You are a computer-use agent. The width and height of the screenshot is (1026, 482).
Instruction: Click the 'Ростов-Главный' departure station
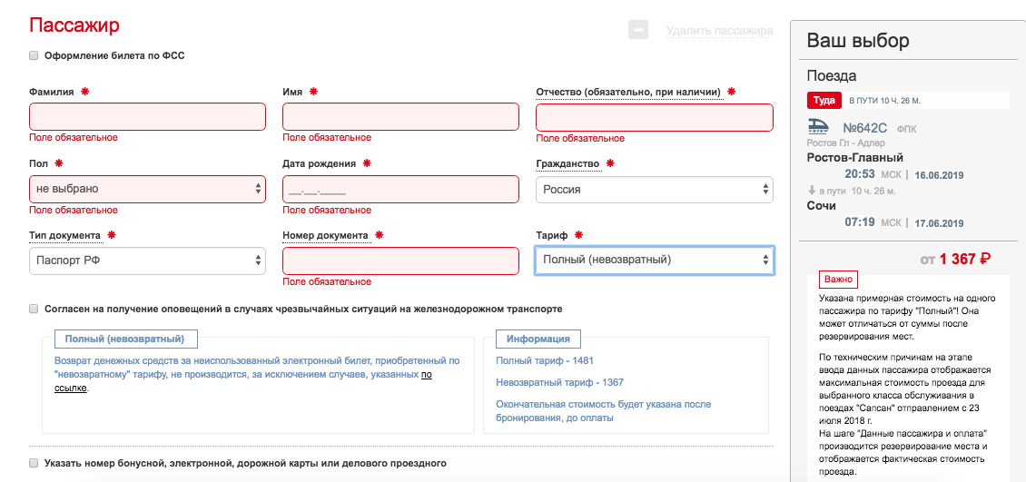click(x=855, y=158)
